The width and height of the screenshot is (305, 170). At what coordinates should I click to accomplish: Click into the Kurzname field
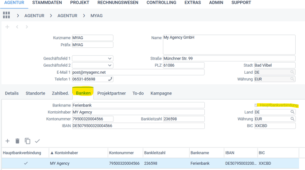click(93, 38)
